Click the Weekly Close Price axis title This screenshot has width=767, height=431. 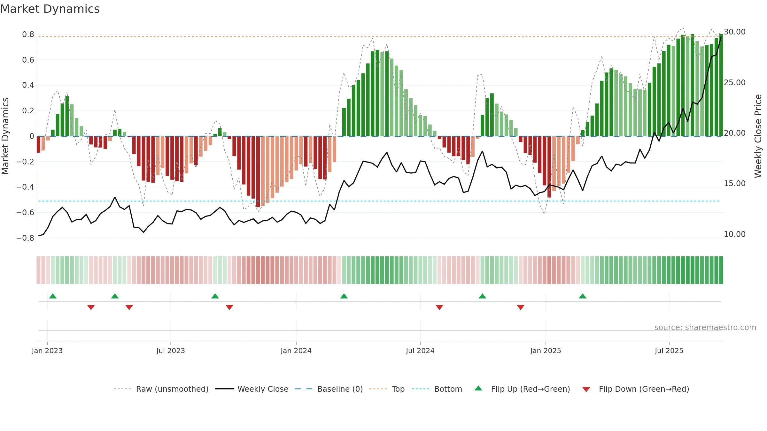758,136
